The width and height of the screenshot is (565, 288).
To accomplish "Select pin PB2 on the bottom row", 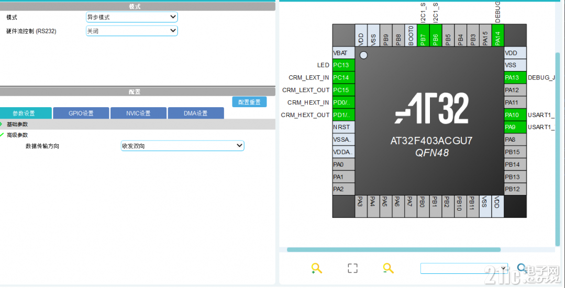I will [448, 206].
